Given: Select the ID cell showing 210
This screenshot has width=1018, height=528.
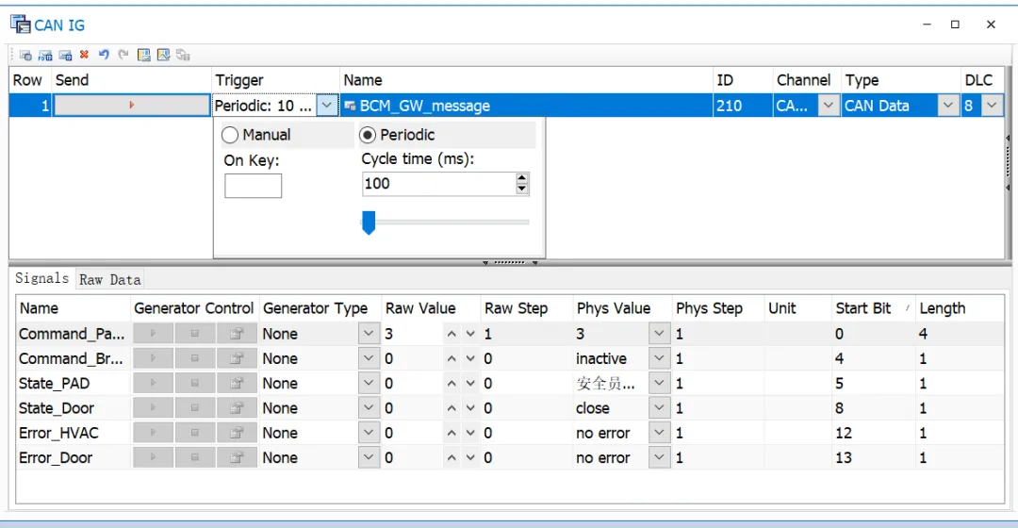Looking at the screenshot, I should [743, 106].
